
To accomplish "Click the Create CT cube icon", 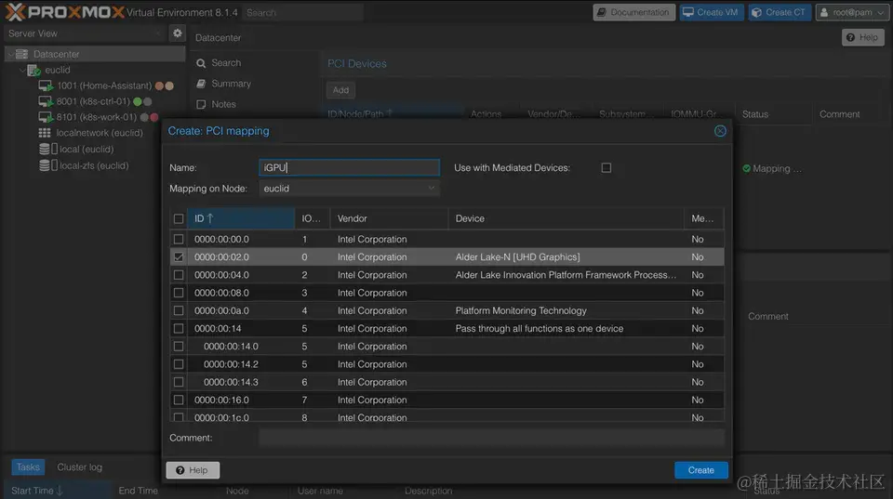I will click(756, 12).
